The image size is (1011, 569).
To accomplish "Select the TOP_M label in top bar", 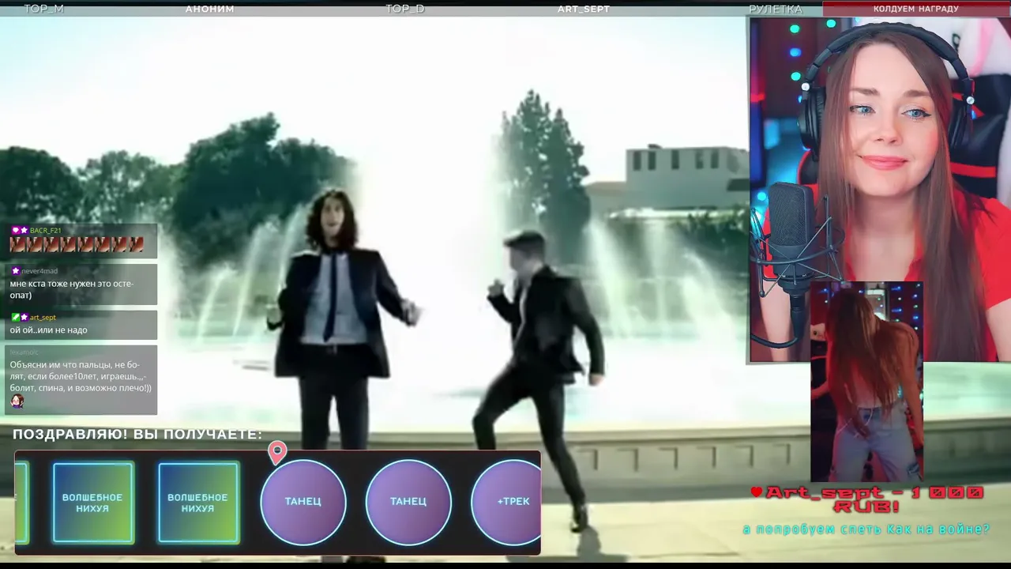I will 43,9.
